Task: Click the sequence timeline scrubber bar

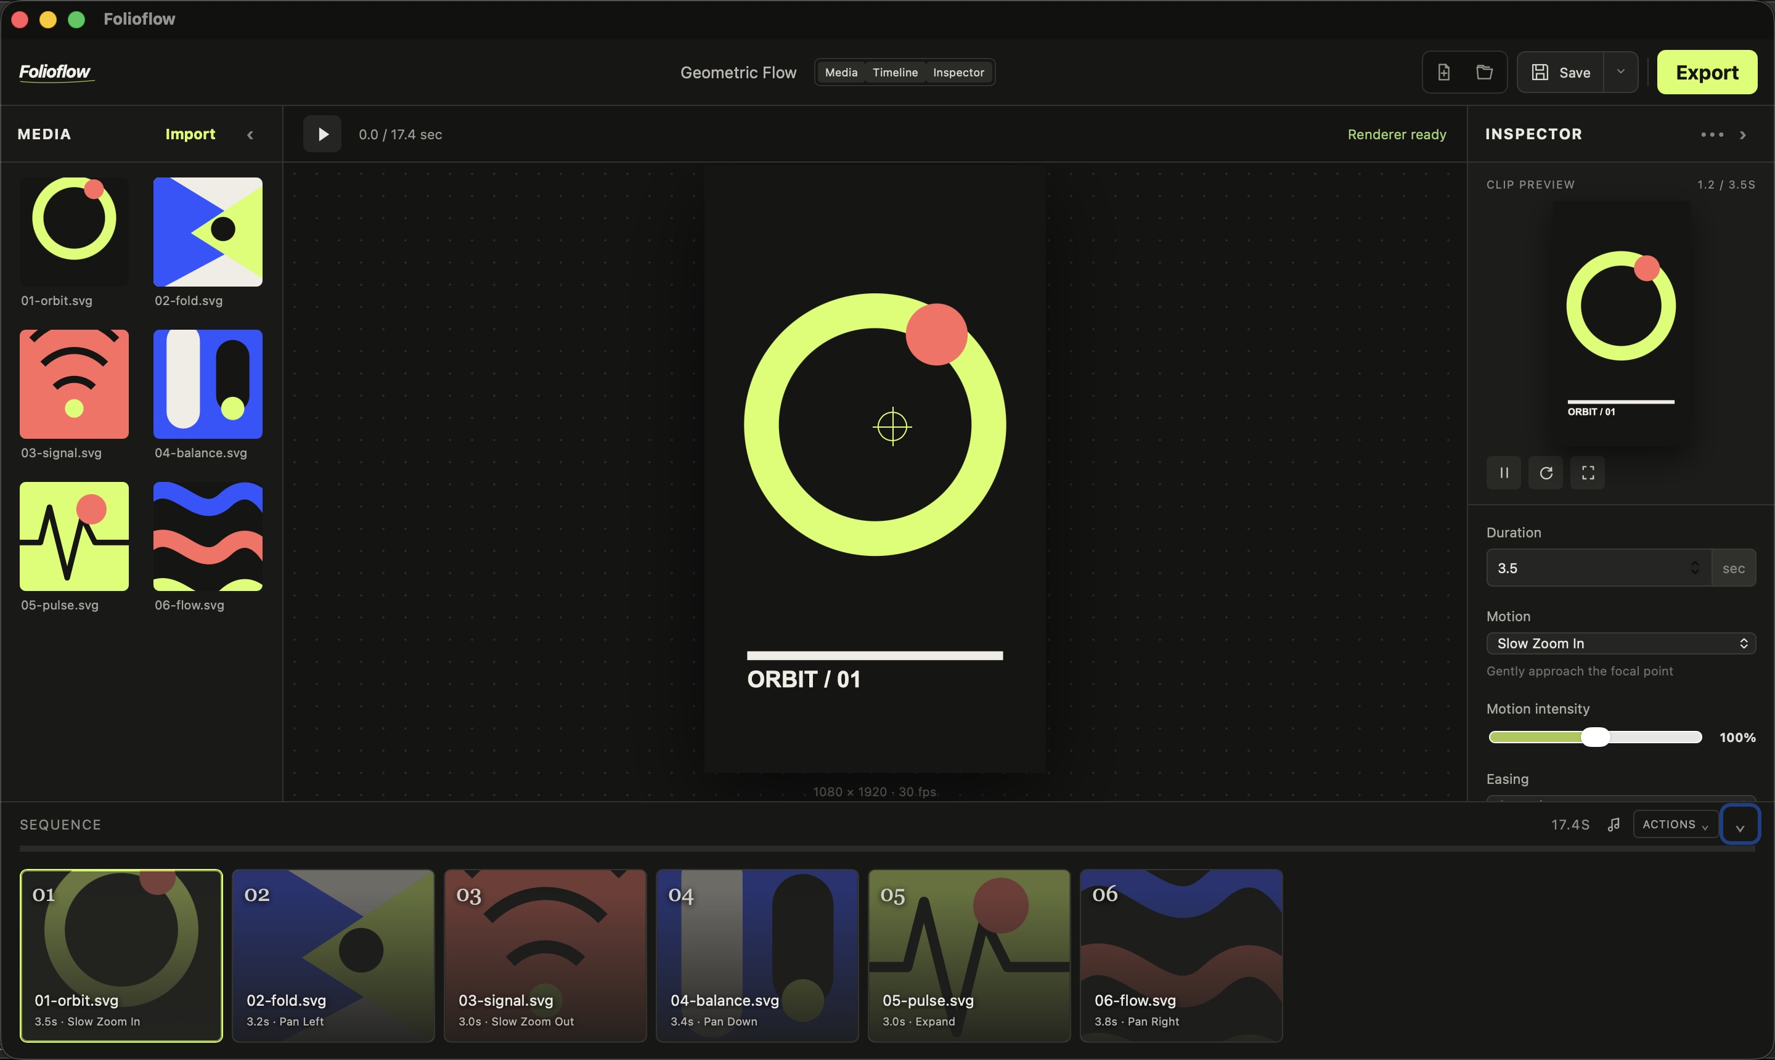Action: [887, 849]
